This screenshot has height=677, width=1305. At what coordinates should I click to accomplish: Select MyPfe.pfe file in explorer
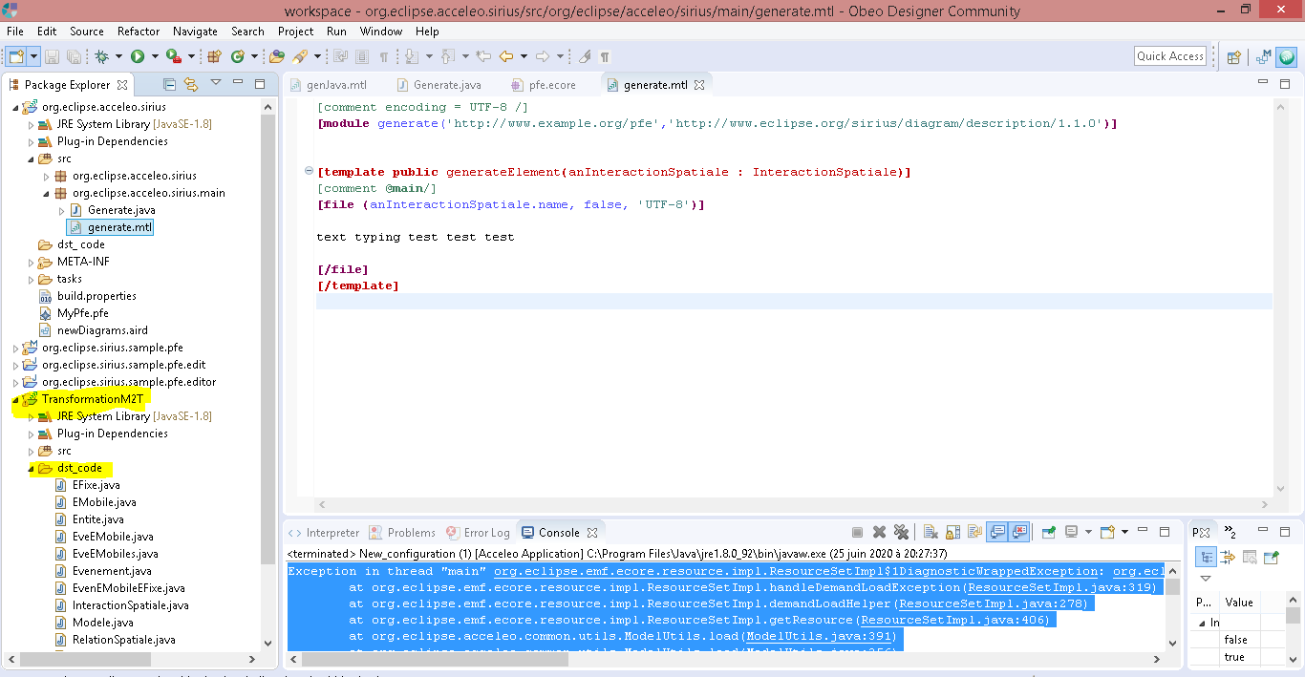(82, 313)
